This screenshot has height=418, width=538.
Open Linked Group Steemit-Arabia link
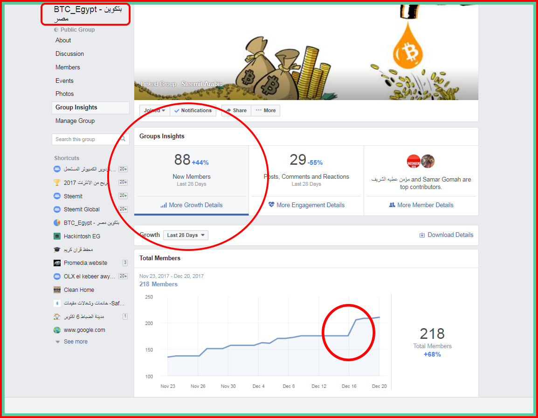(x=202, y=84)
